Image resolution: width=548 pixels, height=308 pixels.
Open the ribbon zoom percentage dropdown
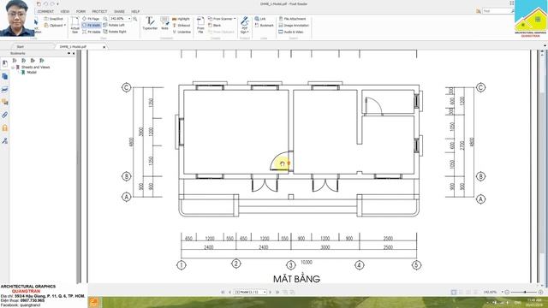(129, 19)
